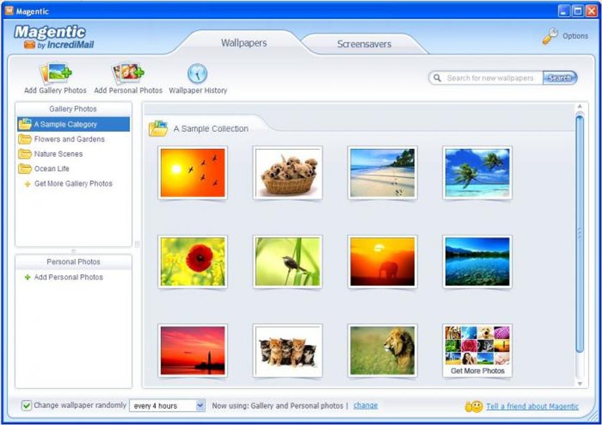Select the blue mountain lake wallpaper
602x425 pixels.
pyautogui.click(x=477, y=262)
